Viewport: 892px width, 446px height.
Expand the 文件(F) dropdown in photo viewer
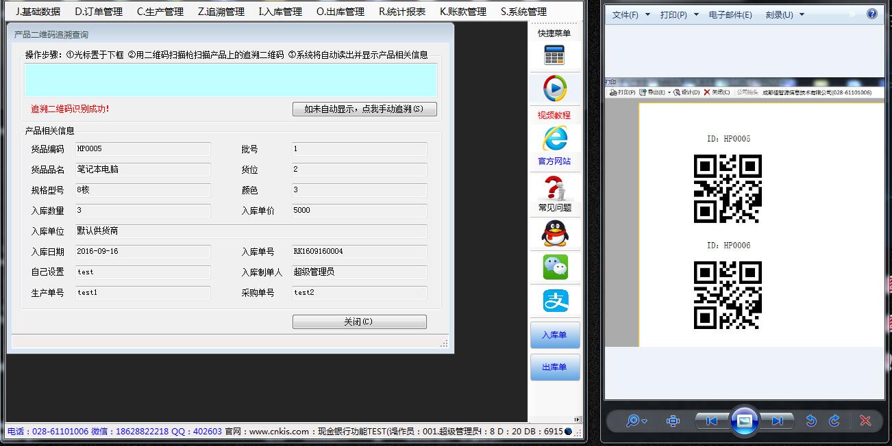[630, 14]
